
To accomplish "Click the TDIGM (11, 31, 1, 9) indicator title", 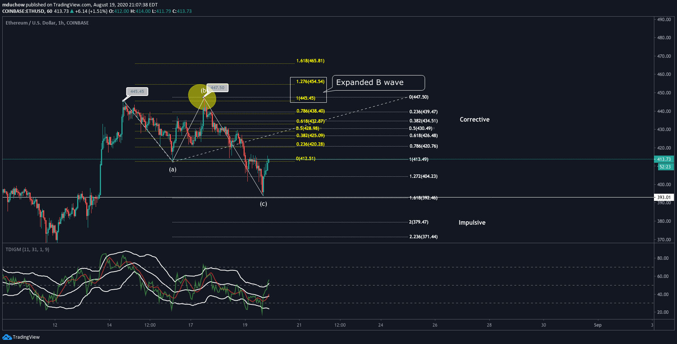I will [x=27, y=250].
